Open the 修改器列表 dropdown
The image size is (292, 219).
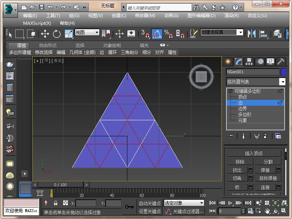click(283, 82)
